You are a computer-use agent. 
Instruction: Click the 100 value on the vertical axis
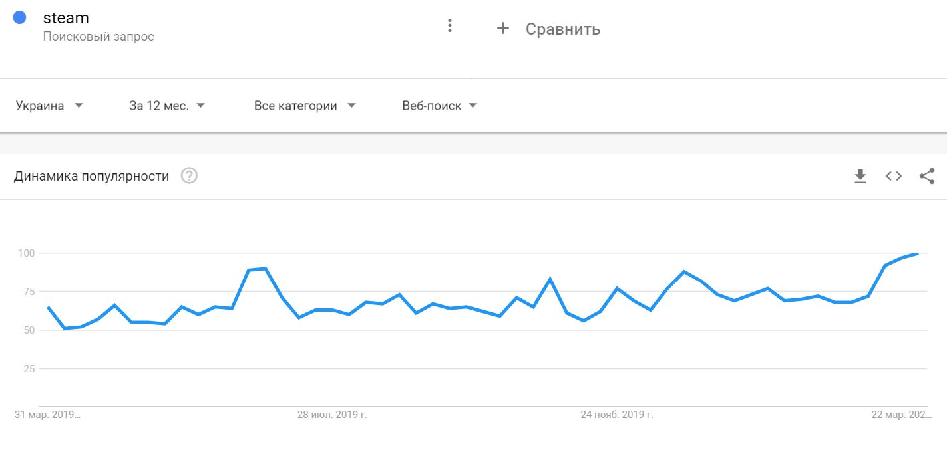point(26,253)
